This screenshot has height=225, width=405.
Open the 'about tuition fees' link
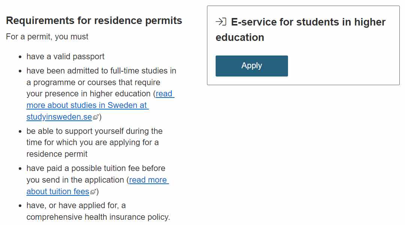click(x=58, y=191)
